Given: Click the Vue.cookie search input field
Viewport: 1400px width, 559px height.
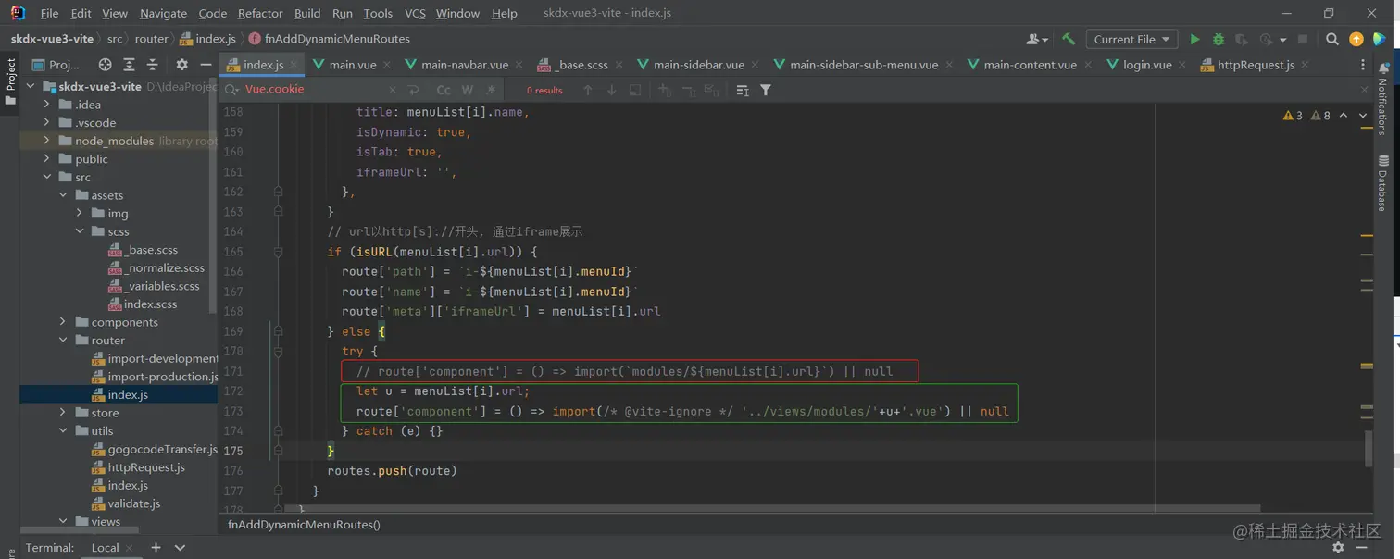Looking at the screenshot, I should (312, 90).
